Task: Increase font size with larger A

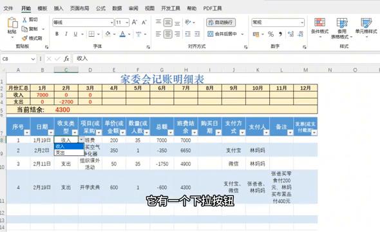Action: coord(135,23)
